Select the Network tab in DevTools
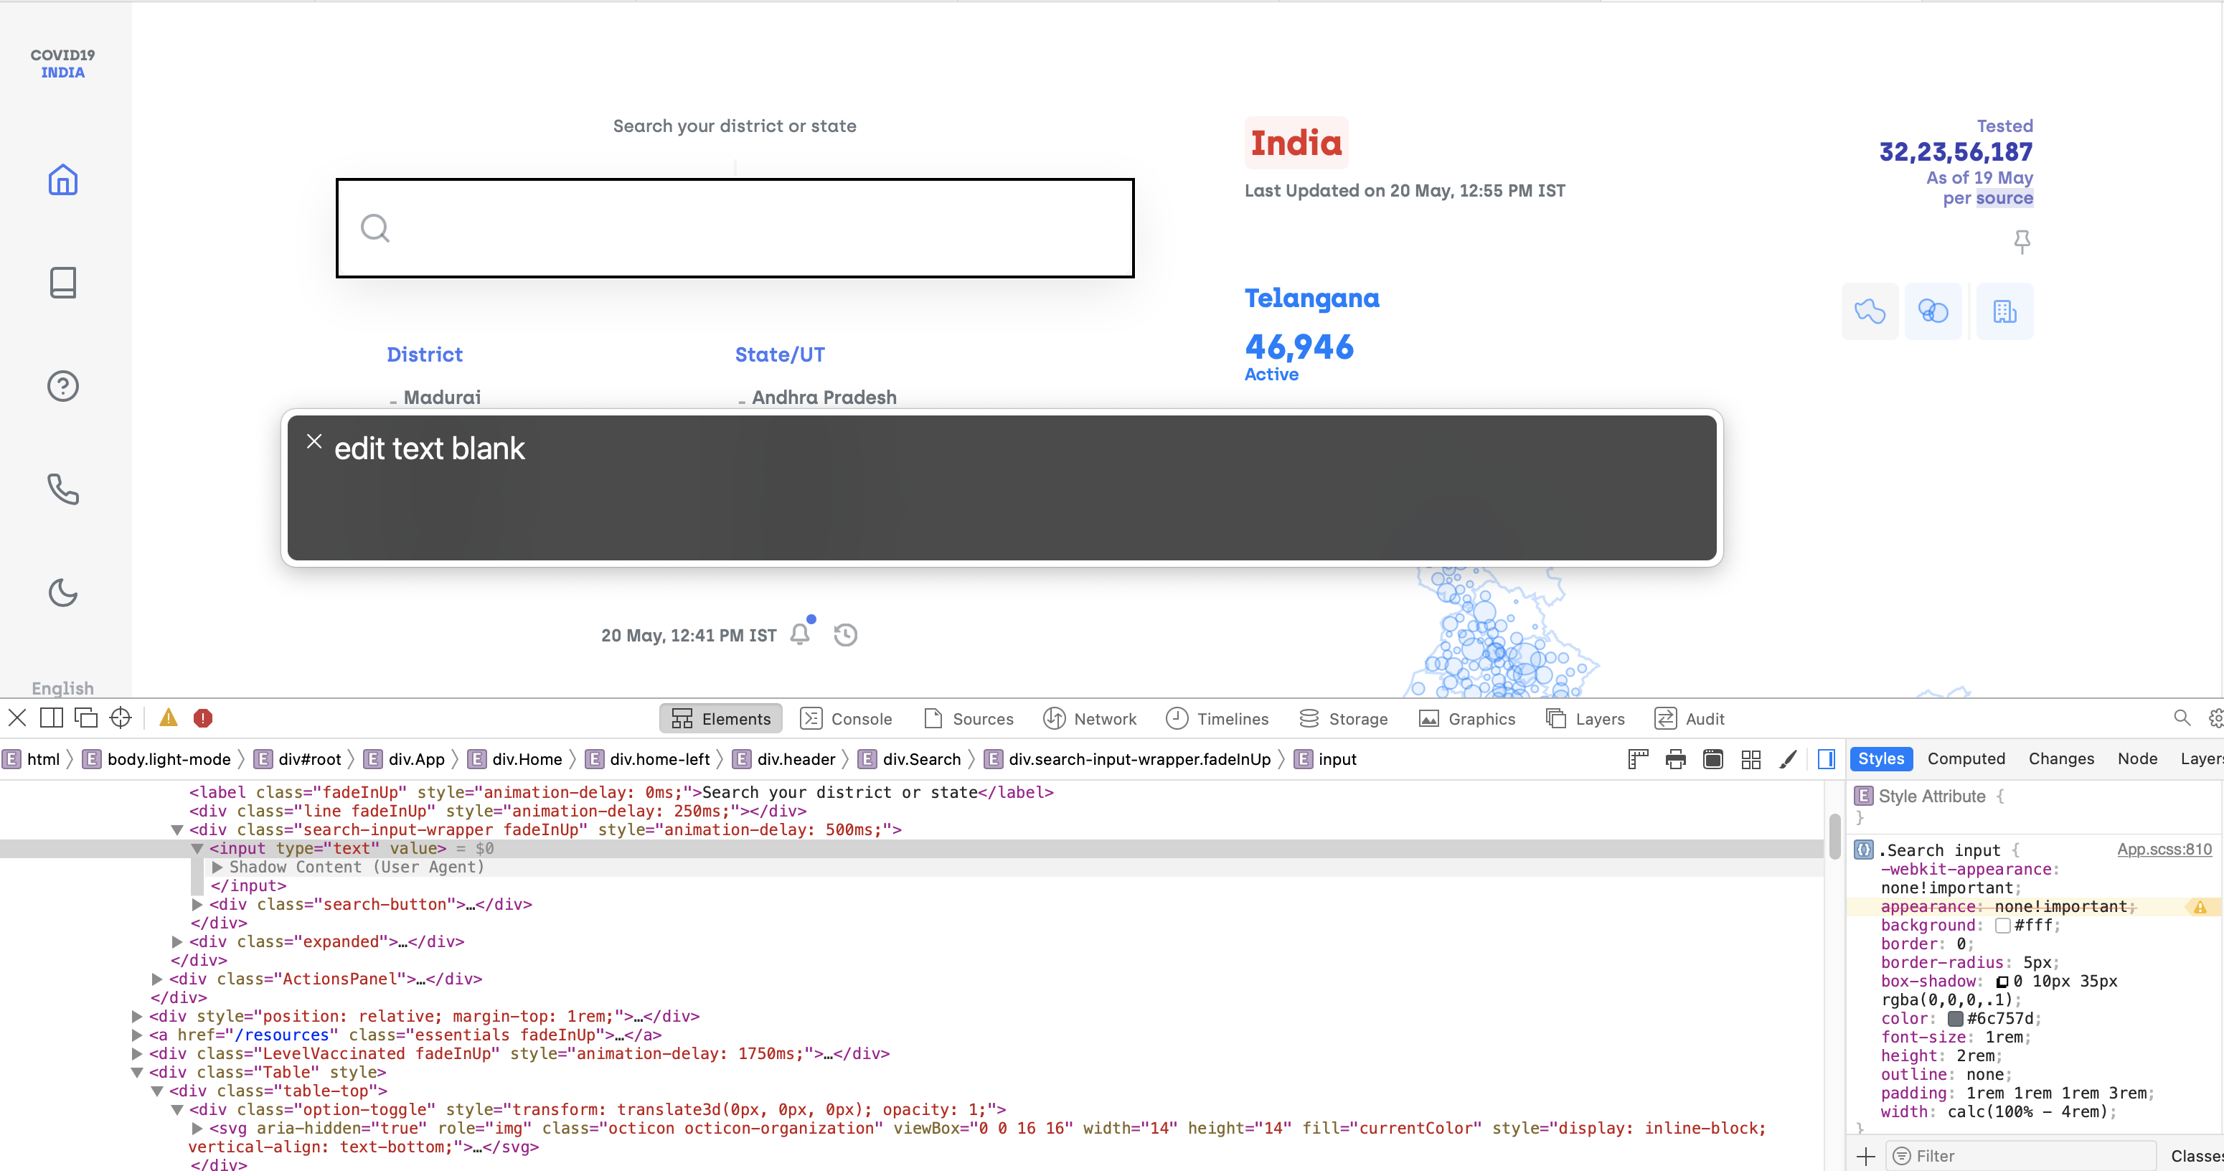Screen dimensions: 2224x1171 point(1103,718)
